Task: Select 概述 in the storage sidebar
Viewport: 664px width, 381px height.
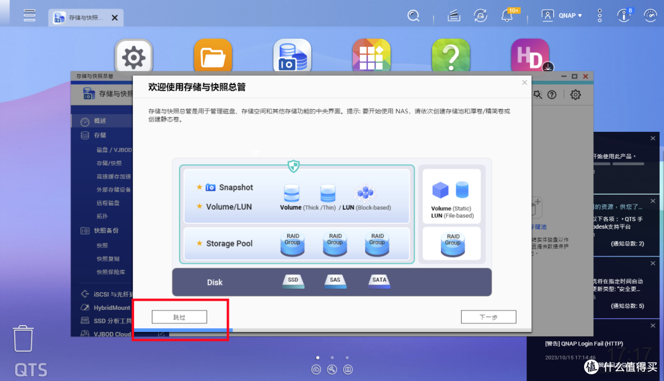Action: 102,121
